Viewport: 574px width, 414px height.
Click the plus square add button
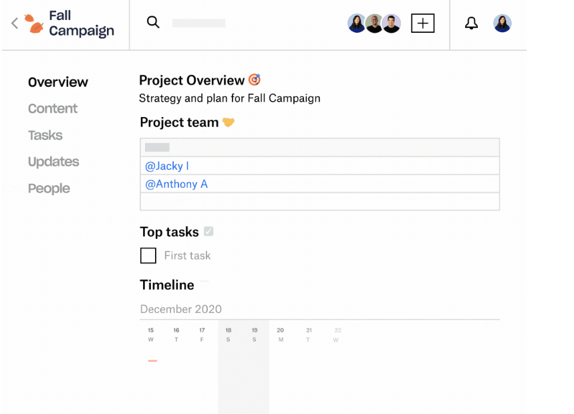pyautogui.click(x=422, y=23)
